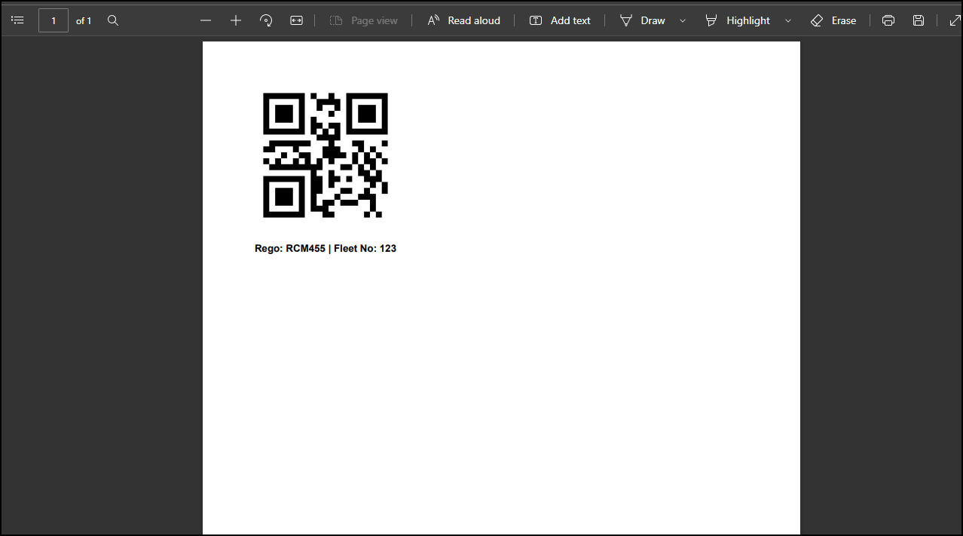Image resolution: width=963 pixels, height=536 pixels.
Task: Click the page number input field
Action: click(53, 20)
